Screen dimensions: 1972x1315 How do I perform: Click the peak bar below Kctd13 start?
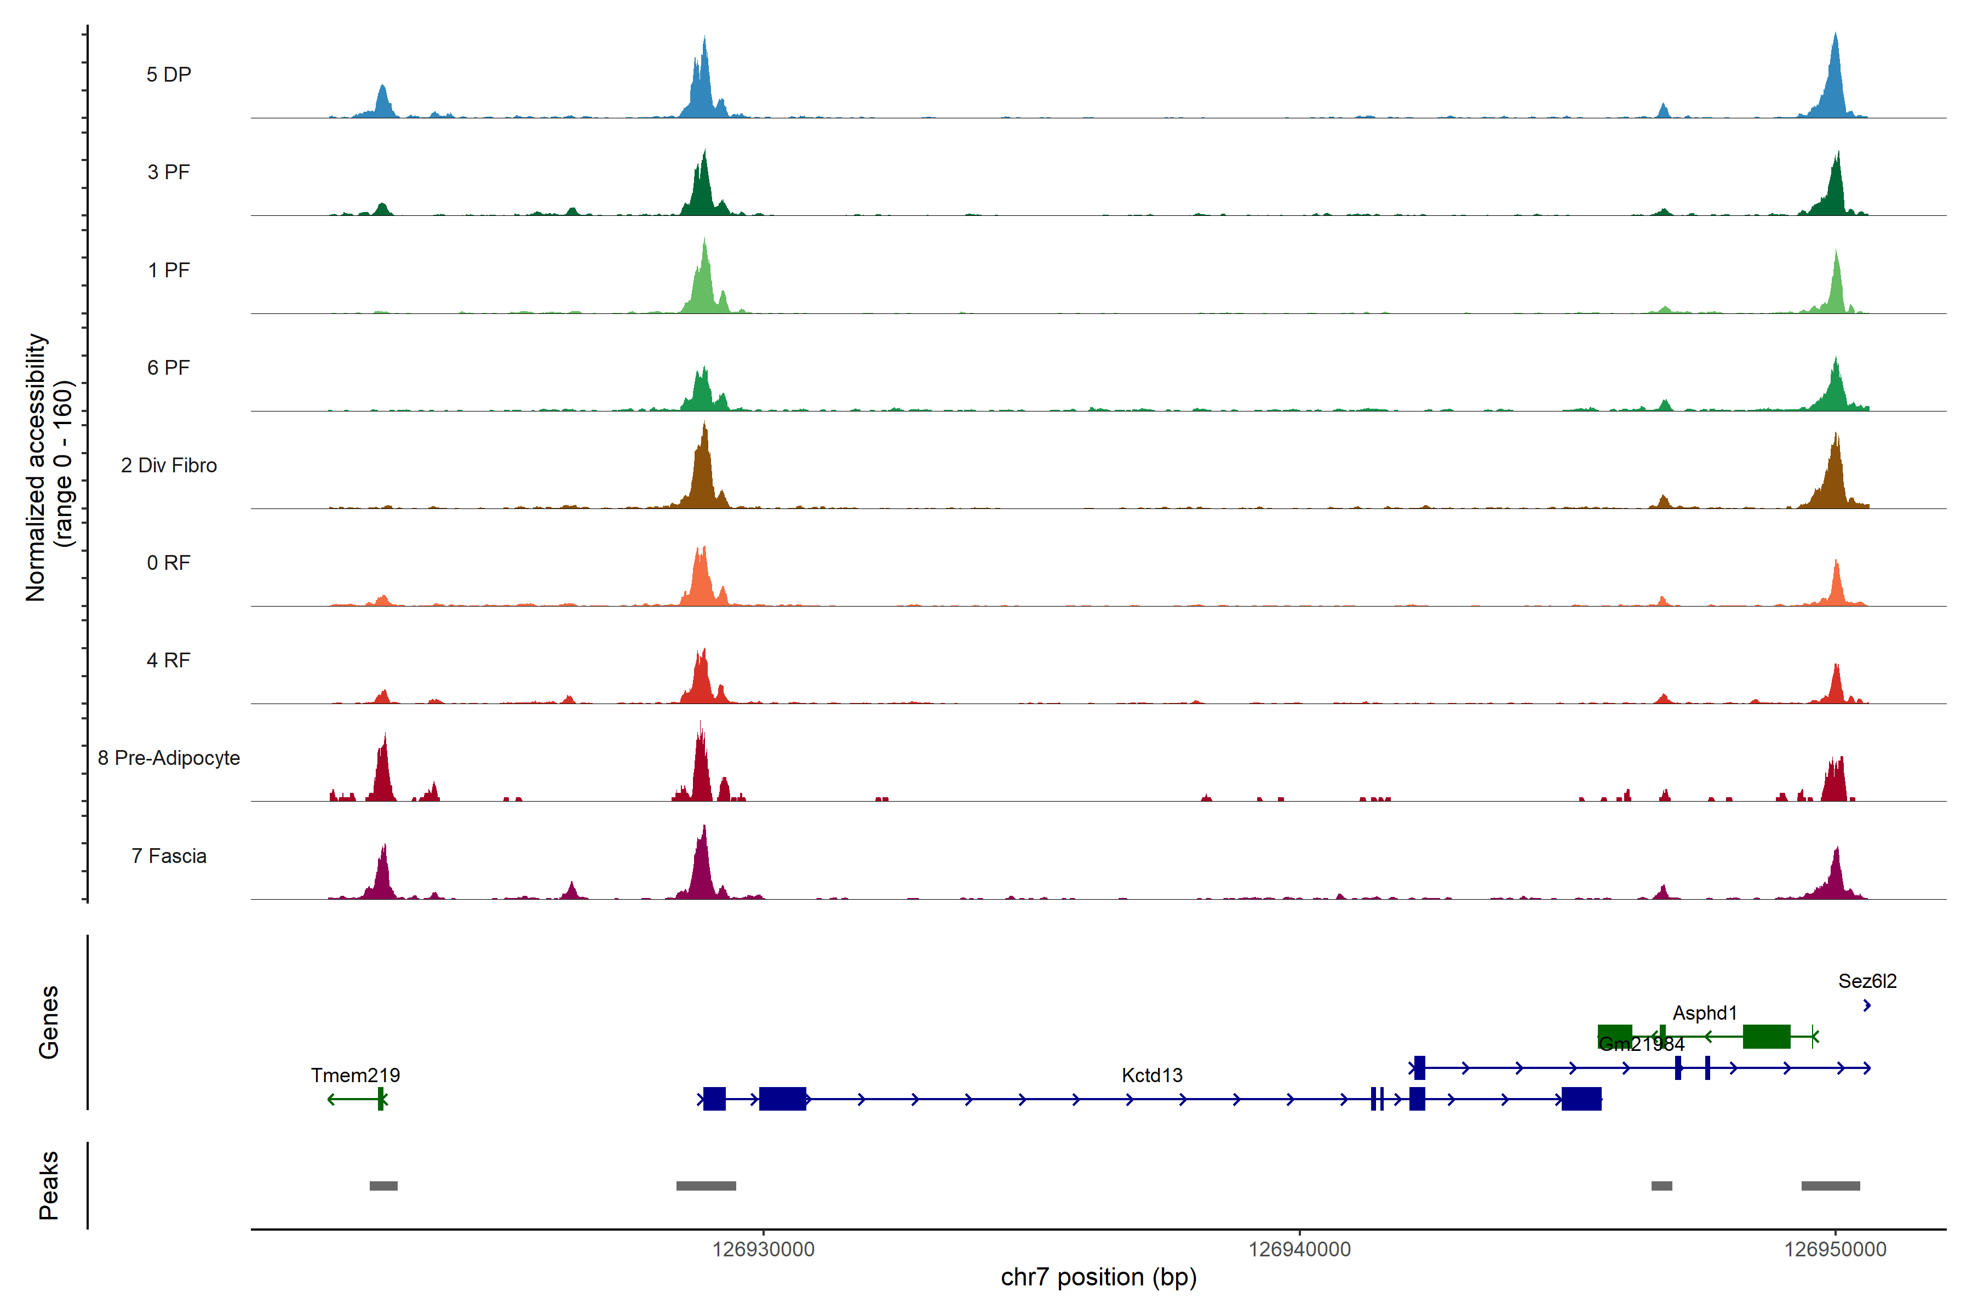tap(706, 1186)
